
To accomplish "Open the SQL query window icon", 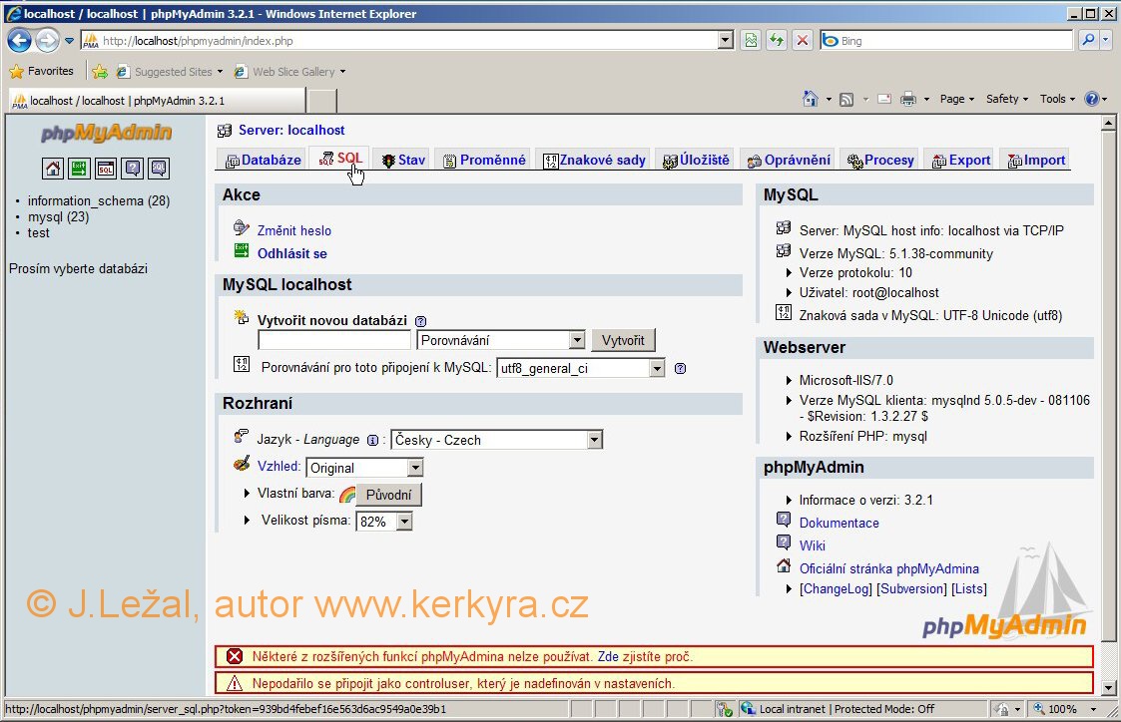I will (x=106, y=168).
